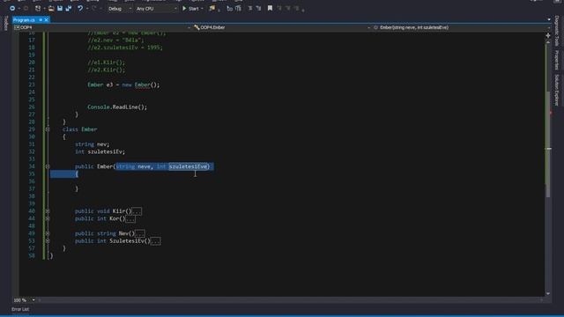
Task: Click the clear bookmarks icon
Action: 296,8
